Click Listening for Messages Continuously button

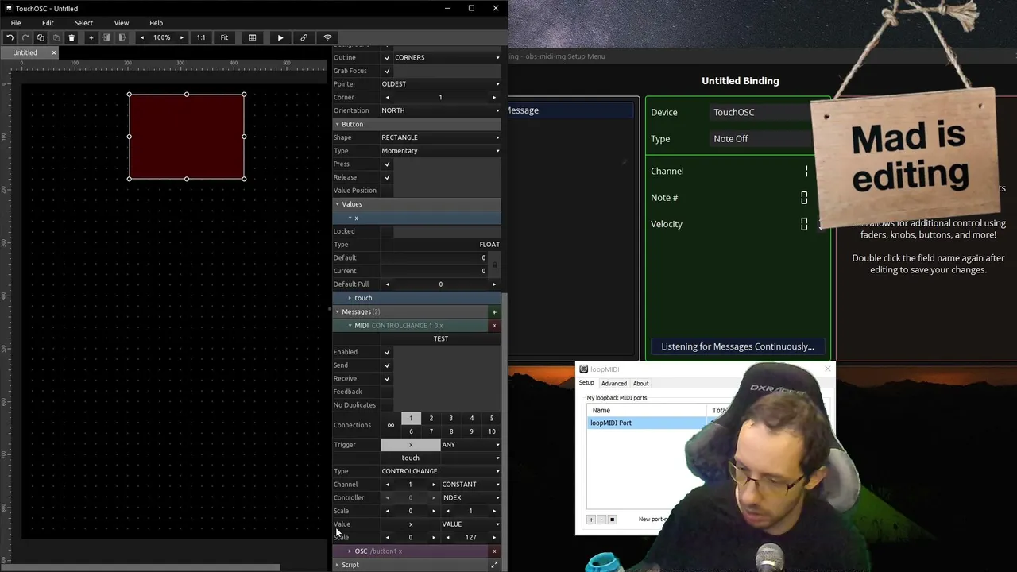737,346
